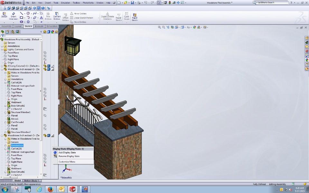This screenshot has width=309, height=193.
Task: Open the Simulation menu
Action: pyautogui.click(x=65, y=3)
